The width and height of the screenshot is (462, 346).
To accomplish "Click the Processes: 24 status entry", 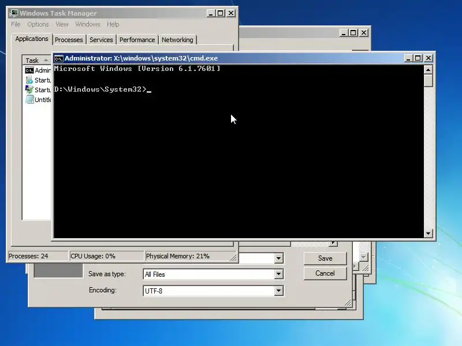I will tap(38, 256).
